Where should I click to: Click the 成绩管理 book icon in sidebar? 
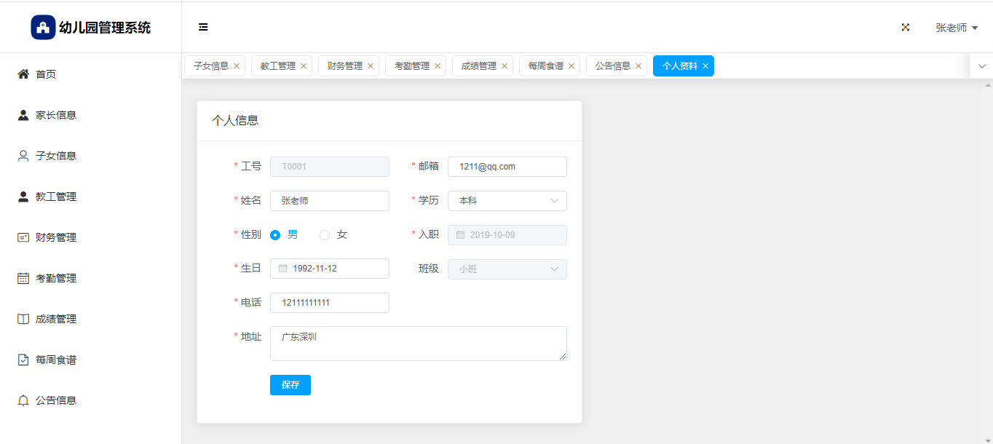[x=23, y=319]
